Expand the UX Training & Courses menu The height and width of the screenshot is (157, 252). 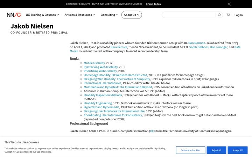click(42, 15)
